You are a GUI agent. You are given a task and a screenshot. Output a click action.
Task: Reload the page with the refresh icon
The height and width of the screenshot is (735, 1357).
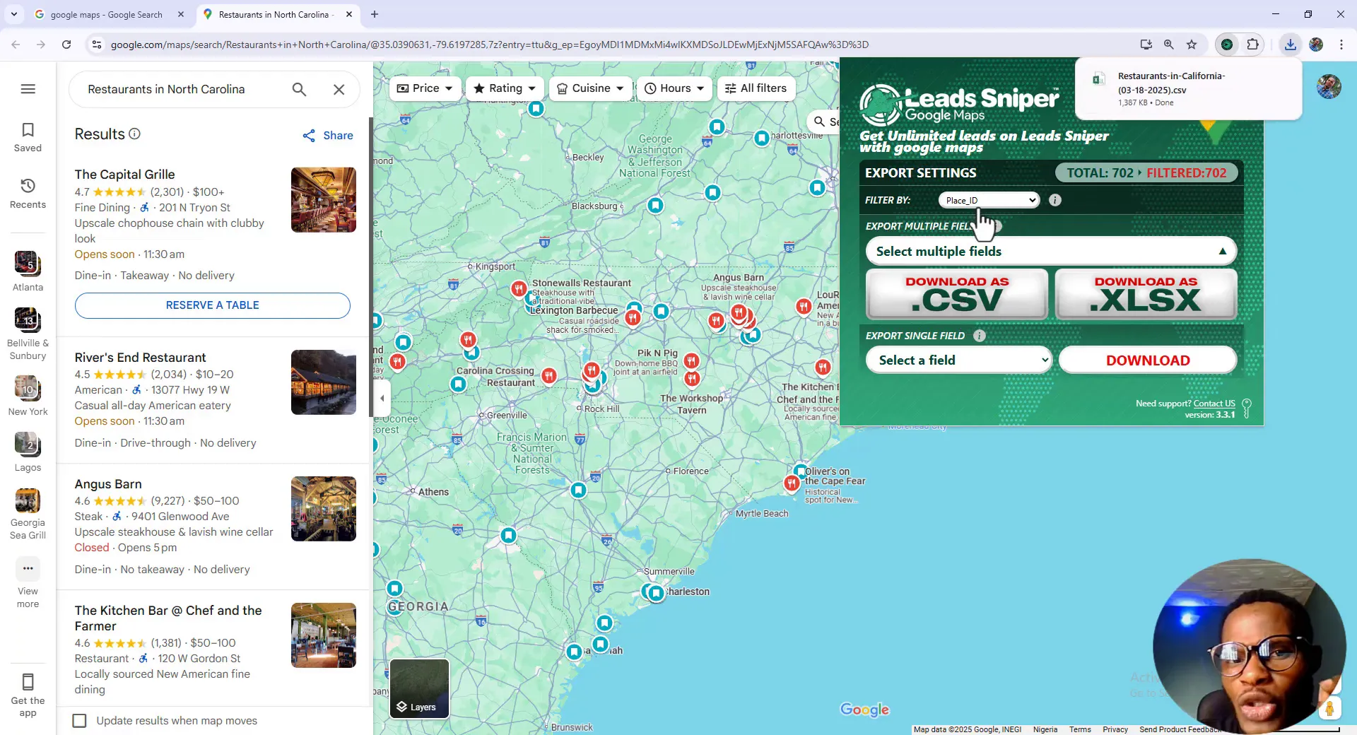point(66,45)
